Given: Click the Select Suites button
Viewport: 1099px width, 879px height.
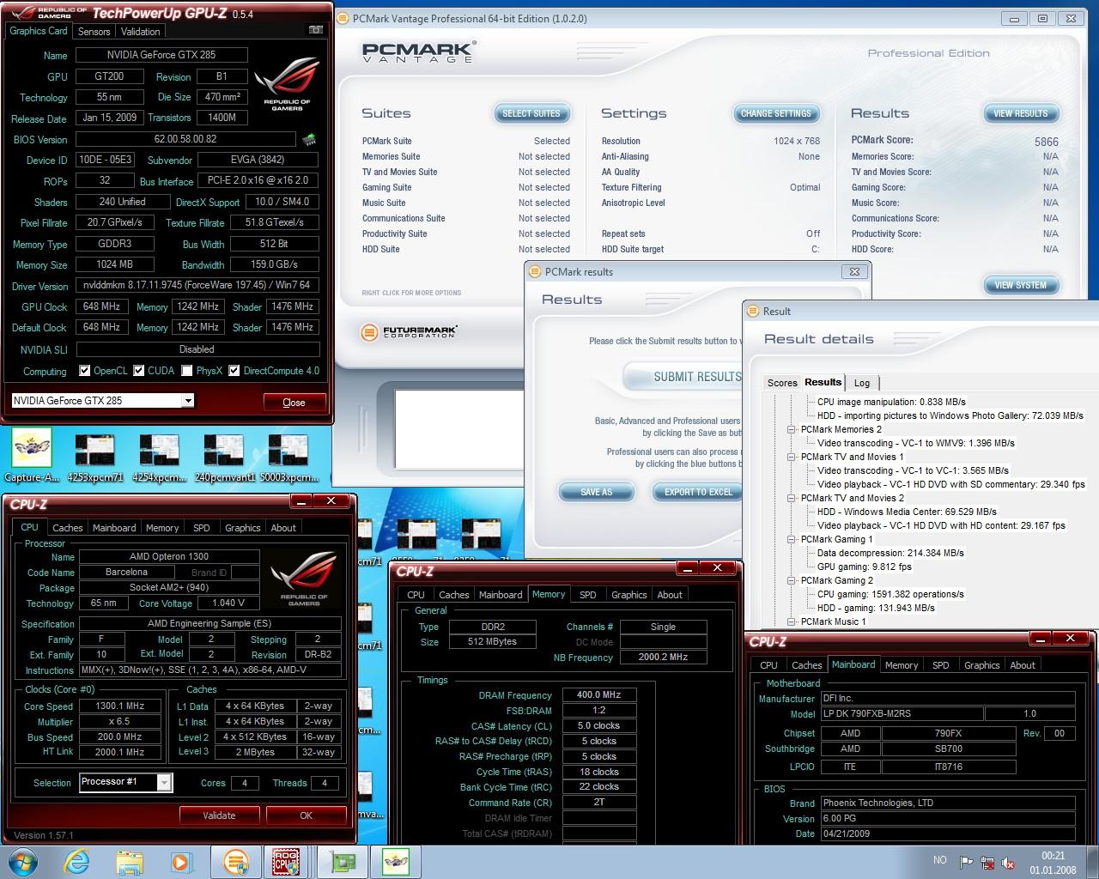Looking at the screenshot, I should [531, 113].
